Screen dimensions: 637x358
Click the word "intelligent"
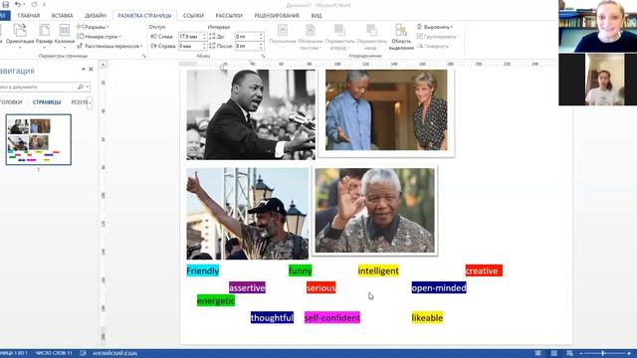pyautogui.click(x=378, y=270)
